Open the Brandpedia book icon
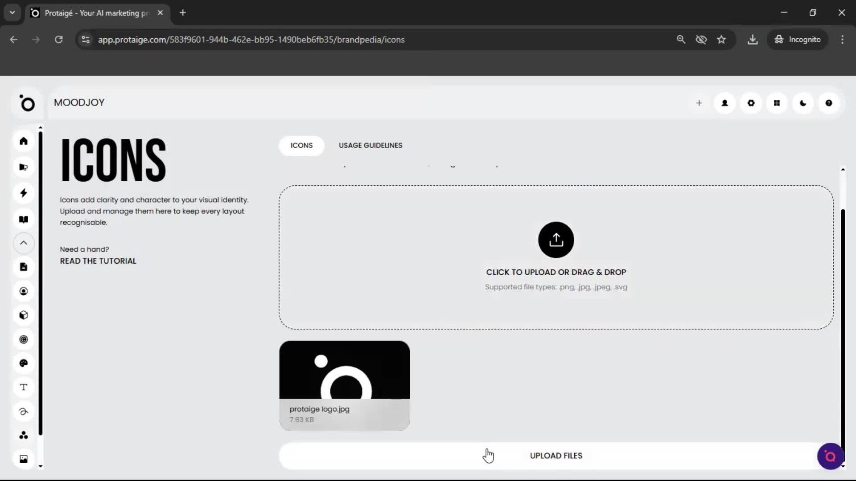This screenshot has width=856, height=481. pyautogui.click(x=24, y=219)
